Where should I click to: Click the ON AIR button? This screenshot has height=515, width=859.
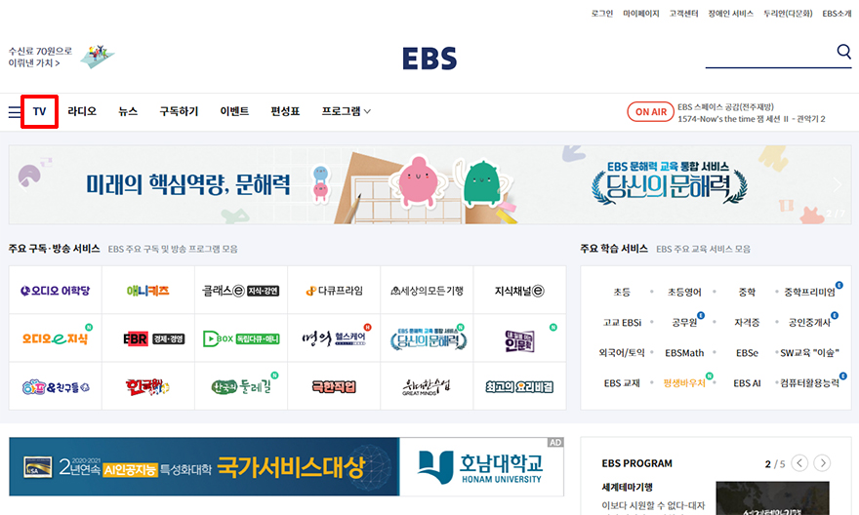pos(651,111)
